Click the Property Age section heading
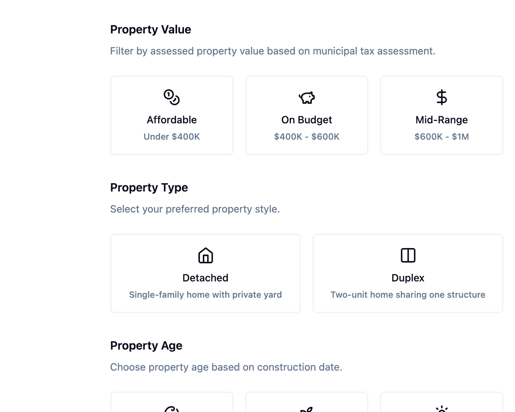Viewport: 515px width, 412px height. point(146,345)
